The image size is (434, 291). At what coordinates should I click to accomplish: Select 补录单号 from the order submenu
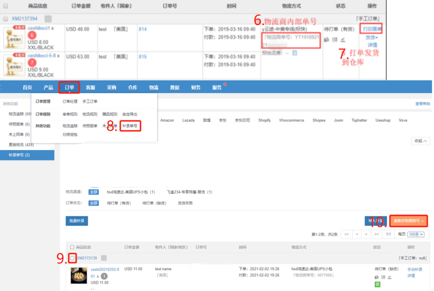click(130, 126)
